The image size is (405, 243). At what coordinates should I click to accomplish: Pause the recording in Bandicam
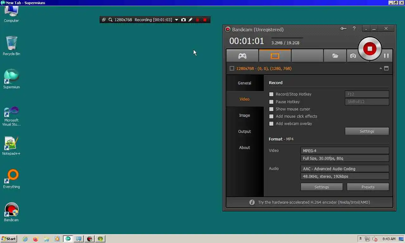point(386,56)
